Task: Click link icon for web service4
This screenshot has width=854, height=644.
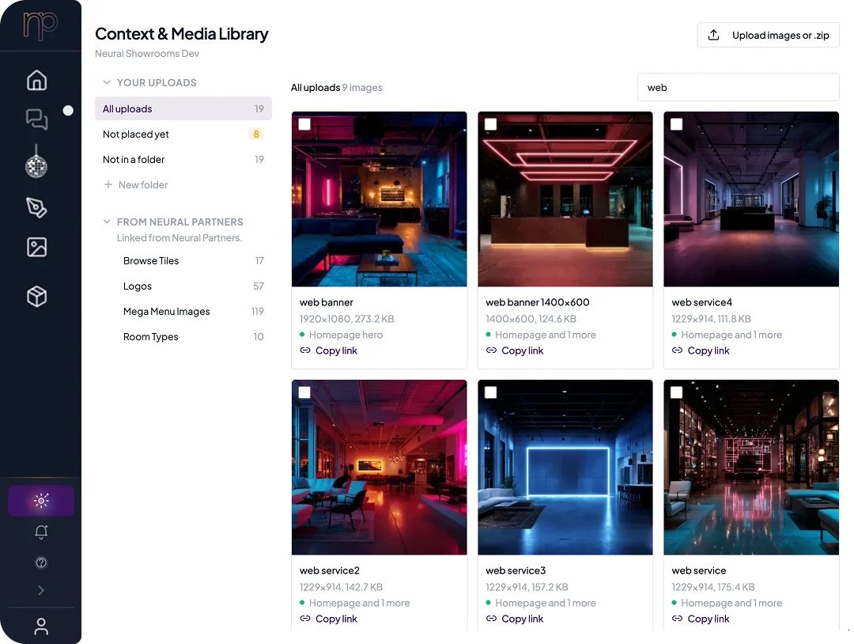Action: tap(677, 350)
